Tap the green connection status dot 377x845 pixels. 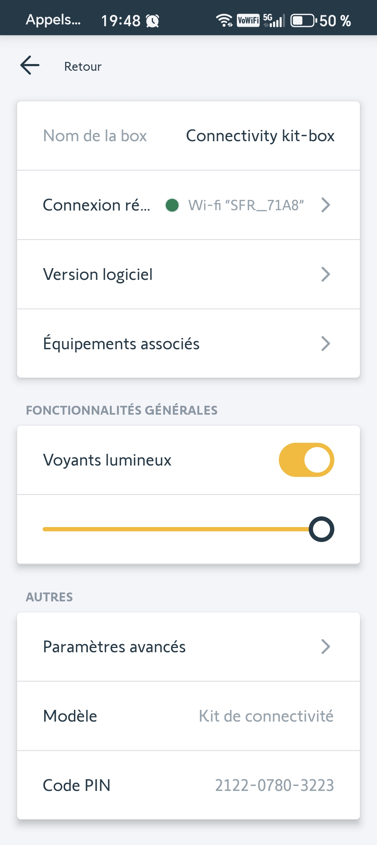(x=172, y=205)
